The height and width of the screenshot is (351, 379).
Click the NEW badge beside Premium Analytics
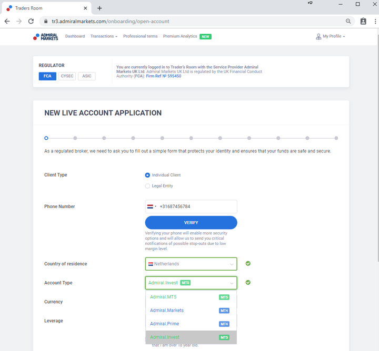tap(205, 36)
